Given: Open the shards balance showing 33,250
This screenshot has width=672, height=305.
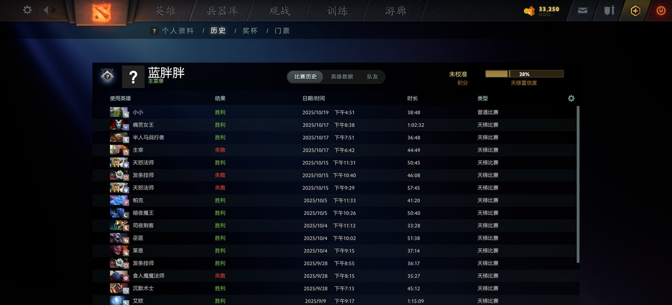Looking at the screenshot, I should click(x=542, y=10).
